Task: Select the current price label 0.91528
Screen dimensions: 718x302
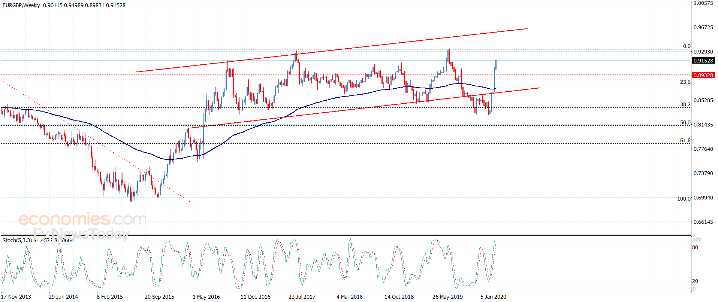Action: [x=703, y=61]
